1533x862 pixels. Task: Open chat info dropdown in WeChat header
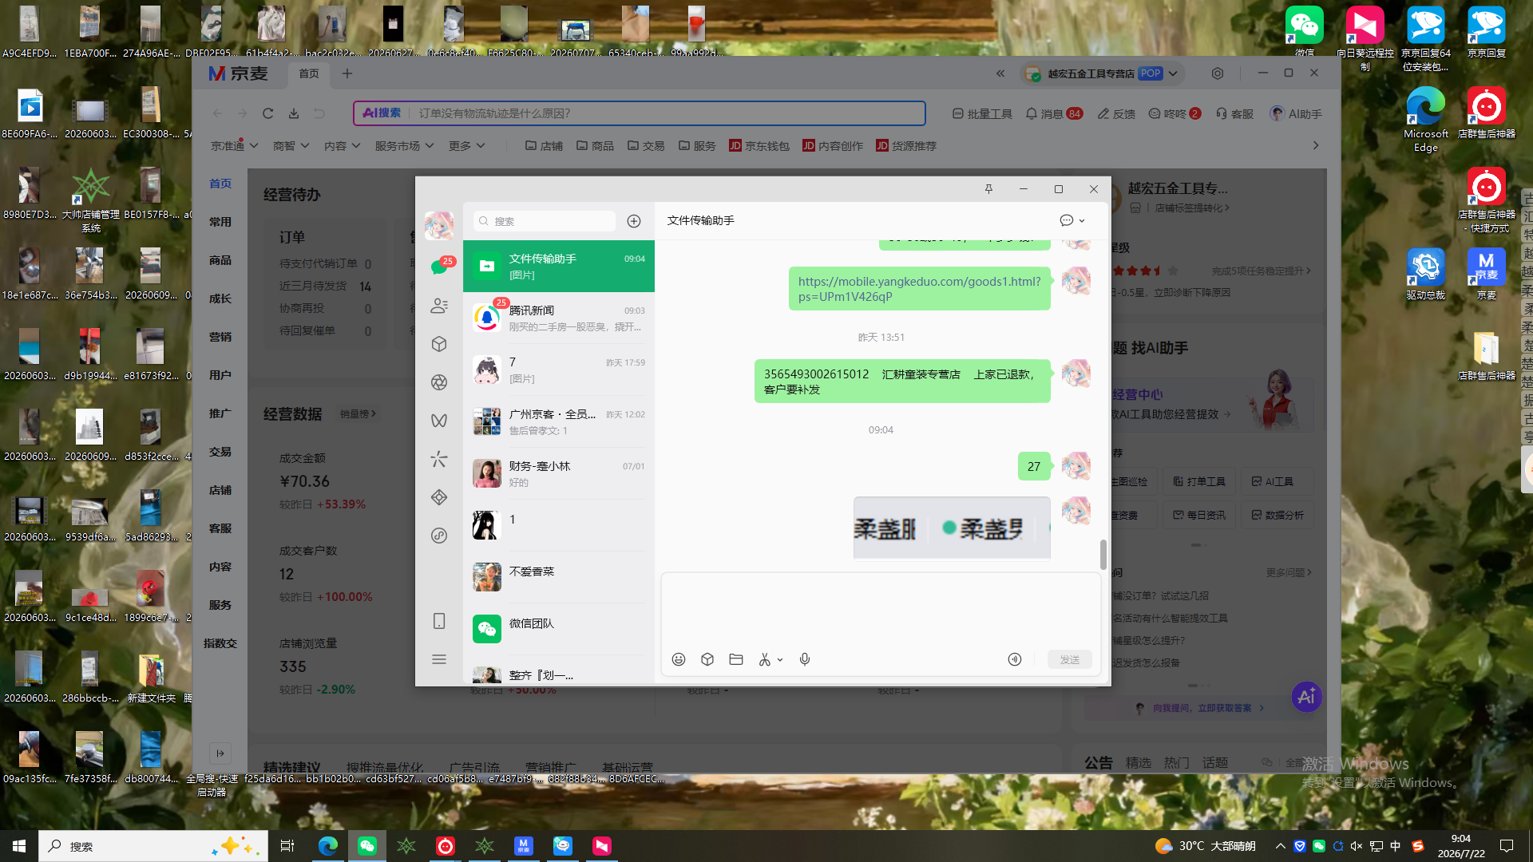[x=1072, y=220]
